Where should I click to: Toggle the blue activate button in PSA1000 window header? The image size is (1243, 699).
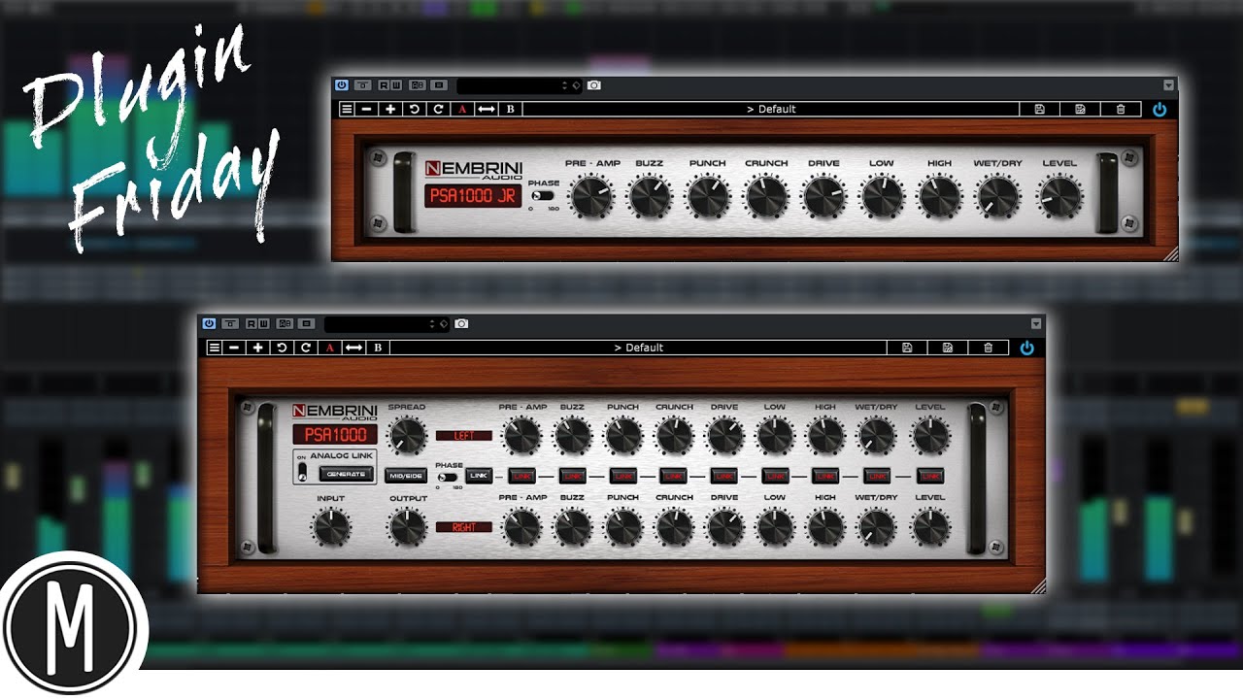pos(209,323)
